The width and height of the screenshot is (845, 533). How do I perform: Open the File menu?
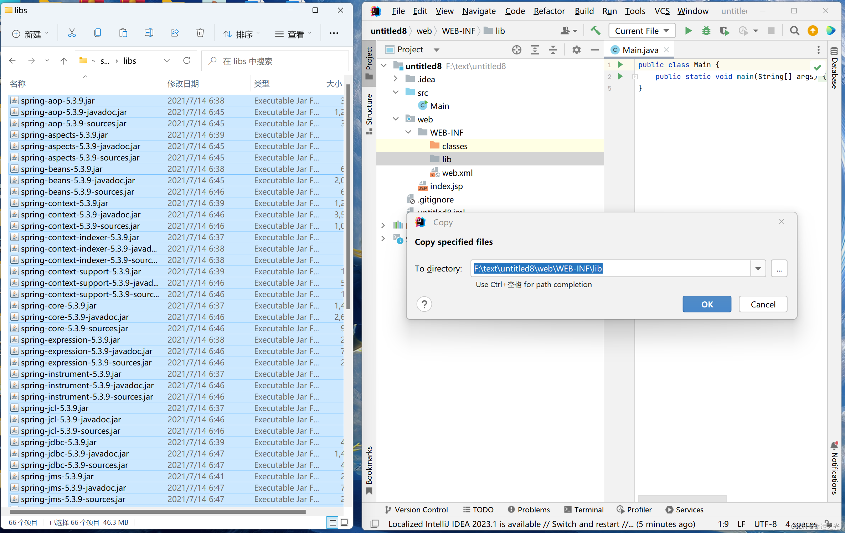pos(398,11)
